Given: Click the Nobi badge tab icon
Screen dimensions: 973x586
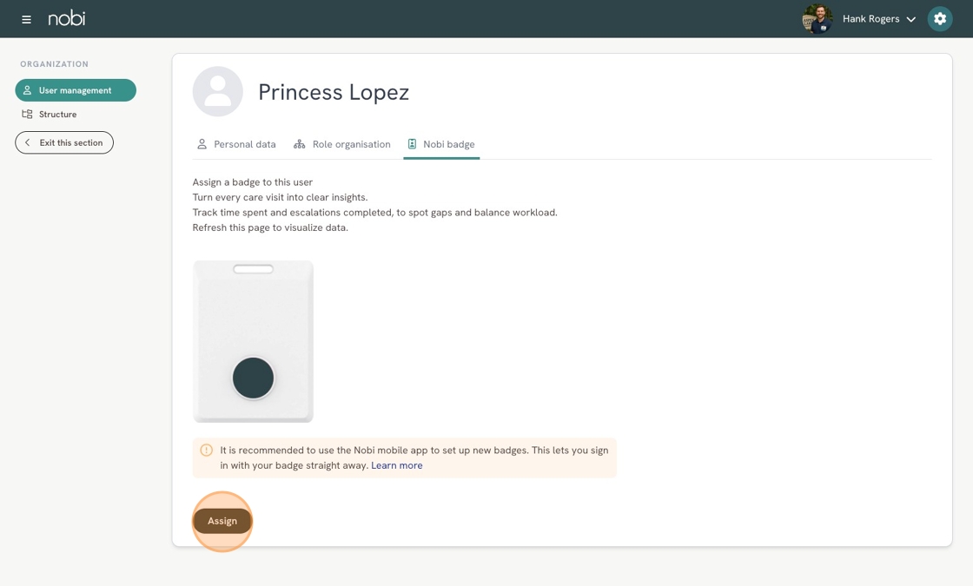Looking at the screenshot, I should tap(412, 144).
